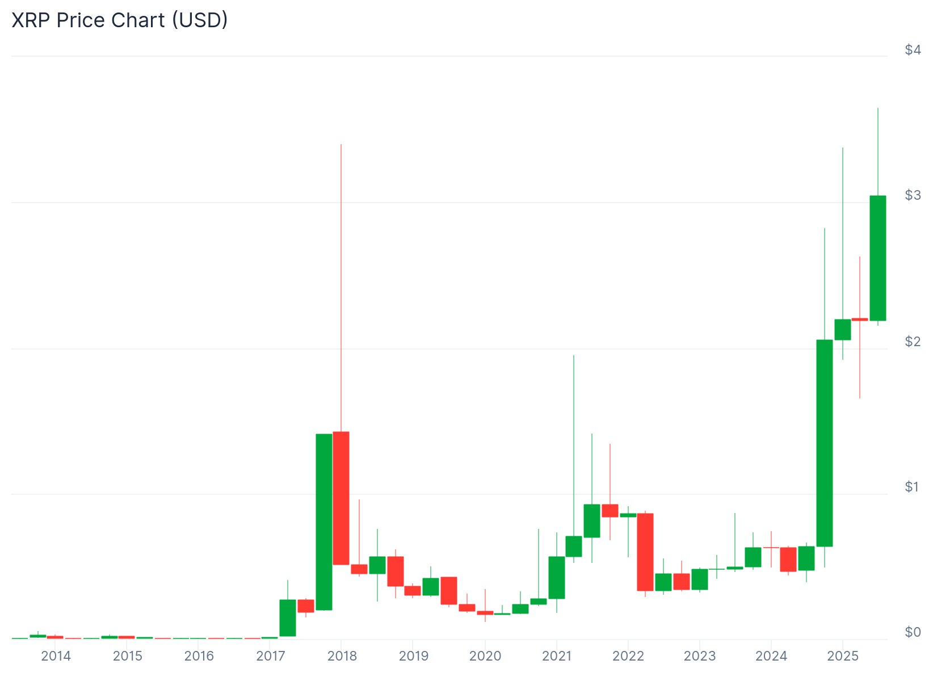The height and width of the screenshot is (681, 933).
Task: Click the 2021 year marker
Action: [x=557, y=657]
